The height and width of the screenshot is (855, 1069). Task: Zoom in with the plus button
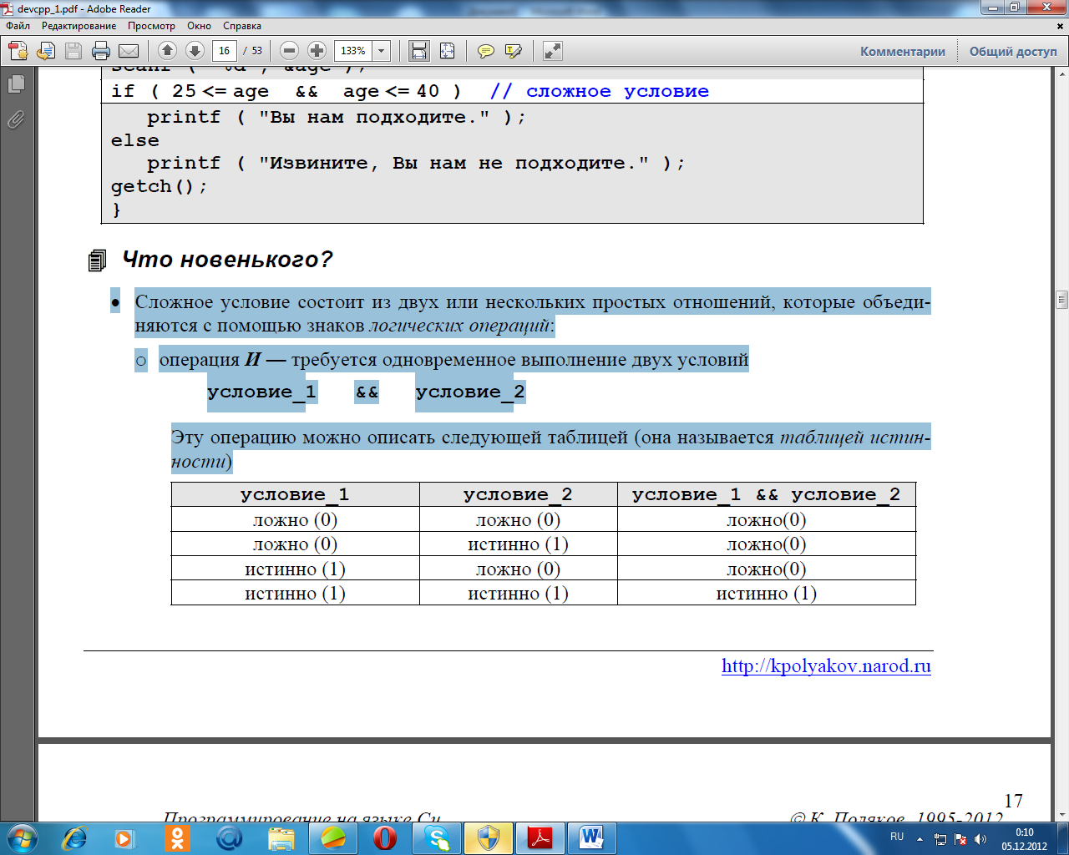[x=317, y=51]
